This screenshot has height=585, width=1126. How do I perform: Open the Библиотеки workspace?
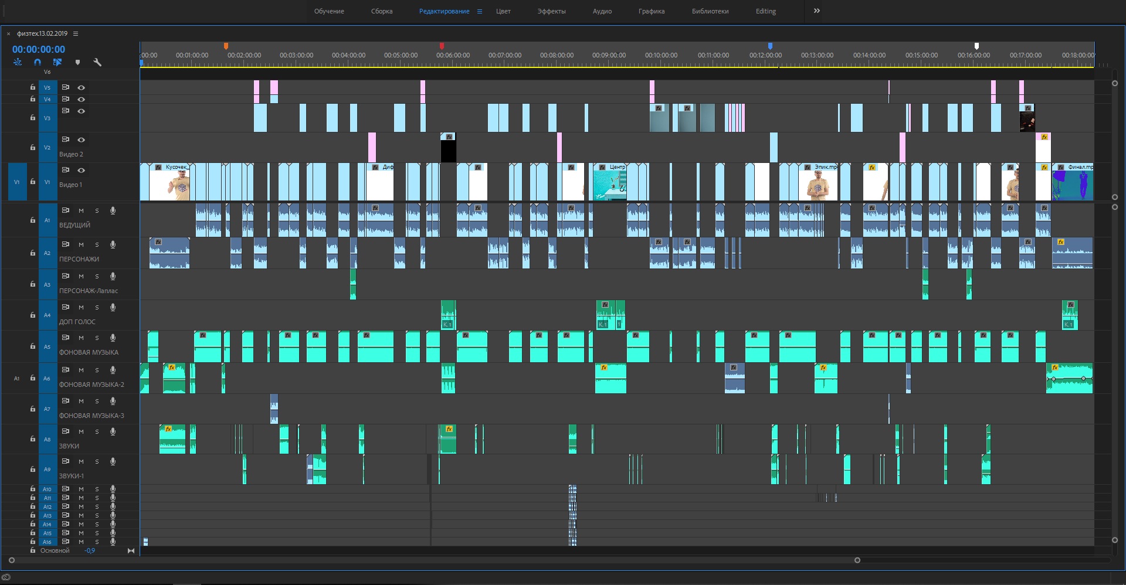(710, 11)
